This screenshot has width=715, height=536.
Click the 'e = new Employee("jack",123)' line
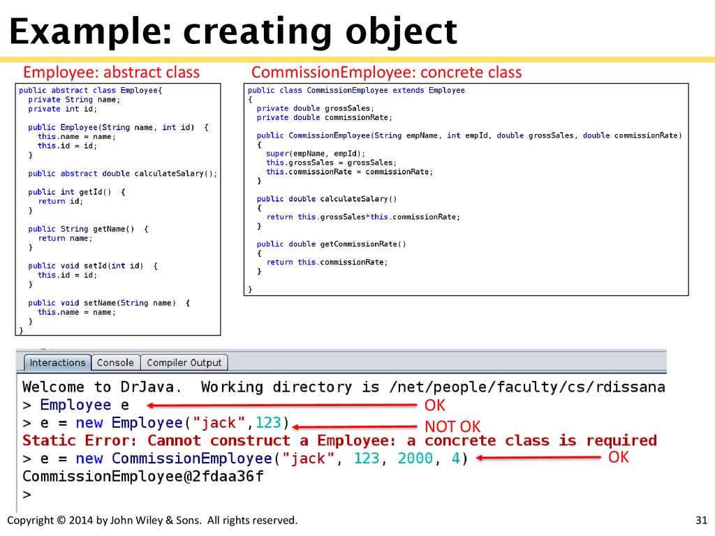click(x=156, y=423)
